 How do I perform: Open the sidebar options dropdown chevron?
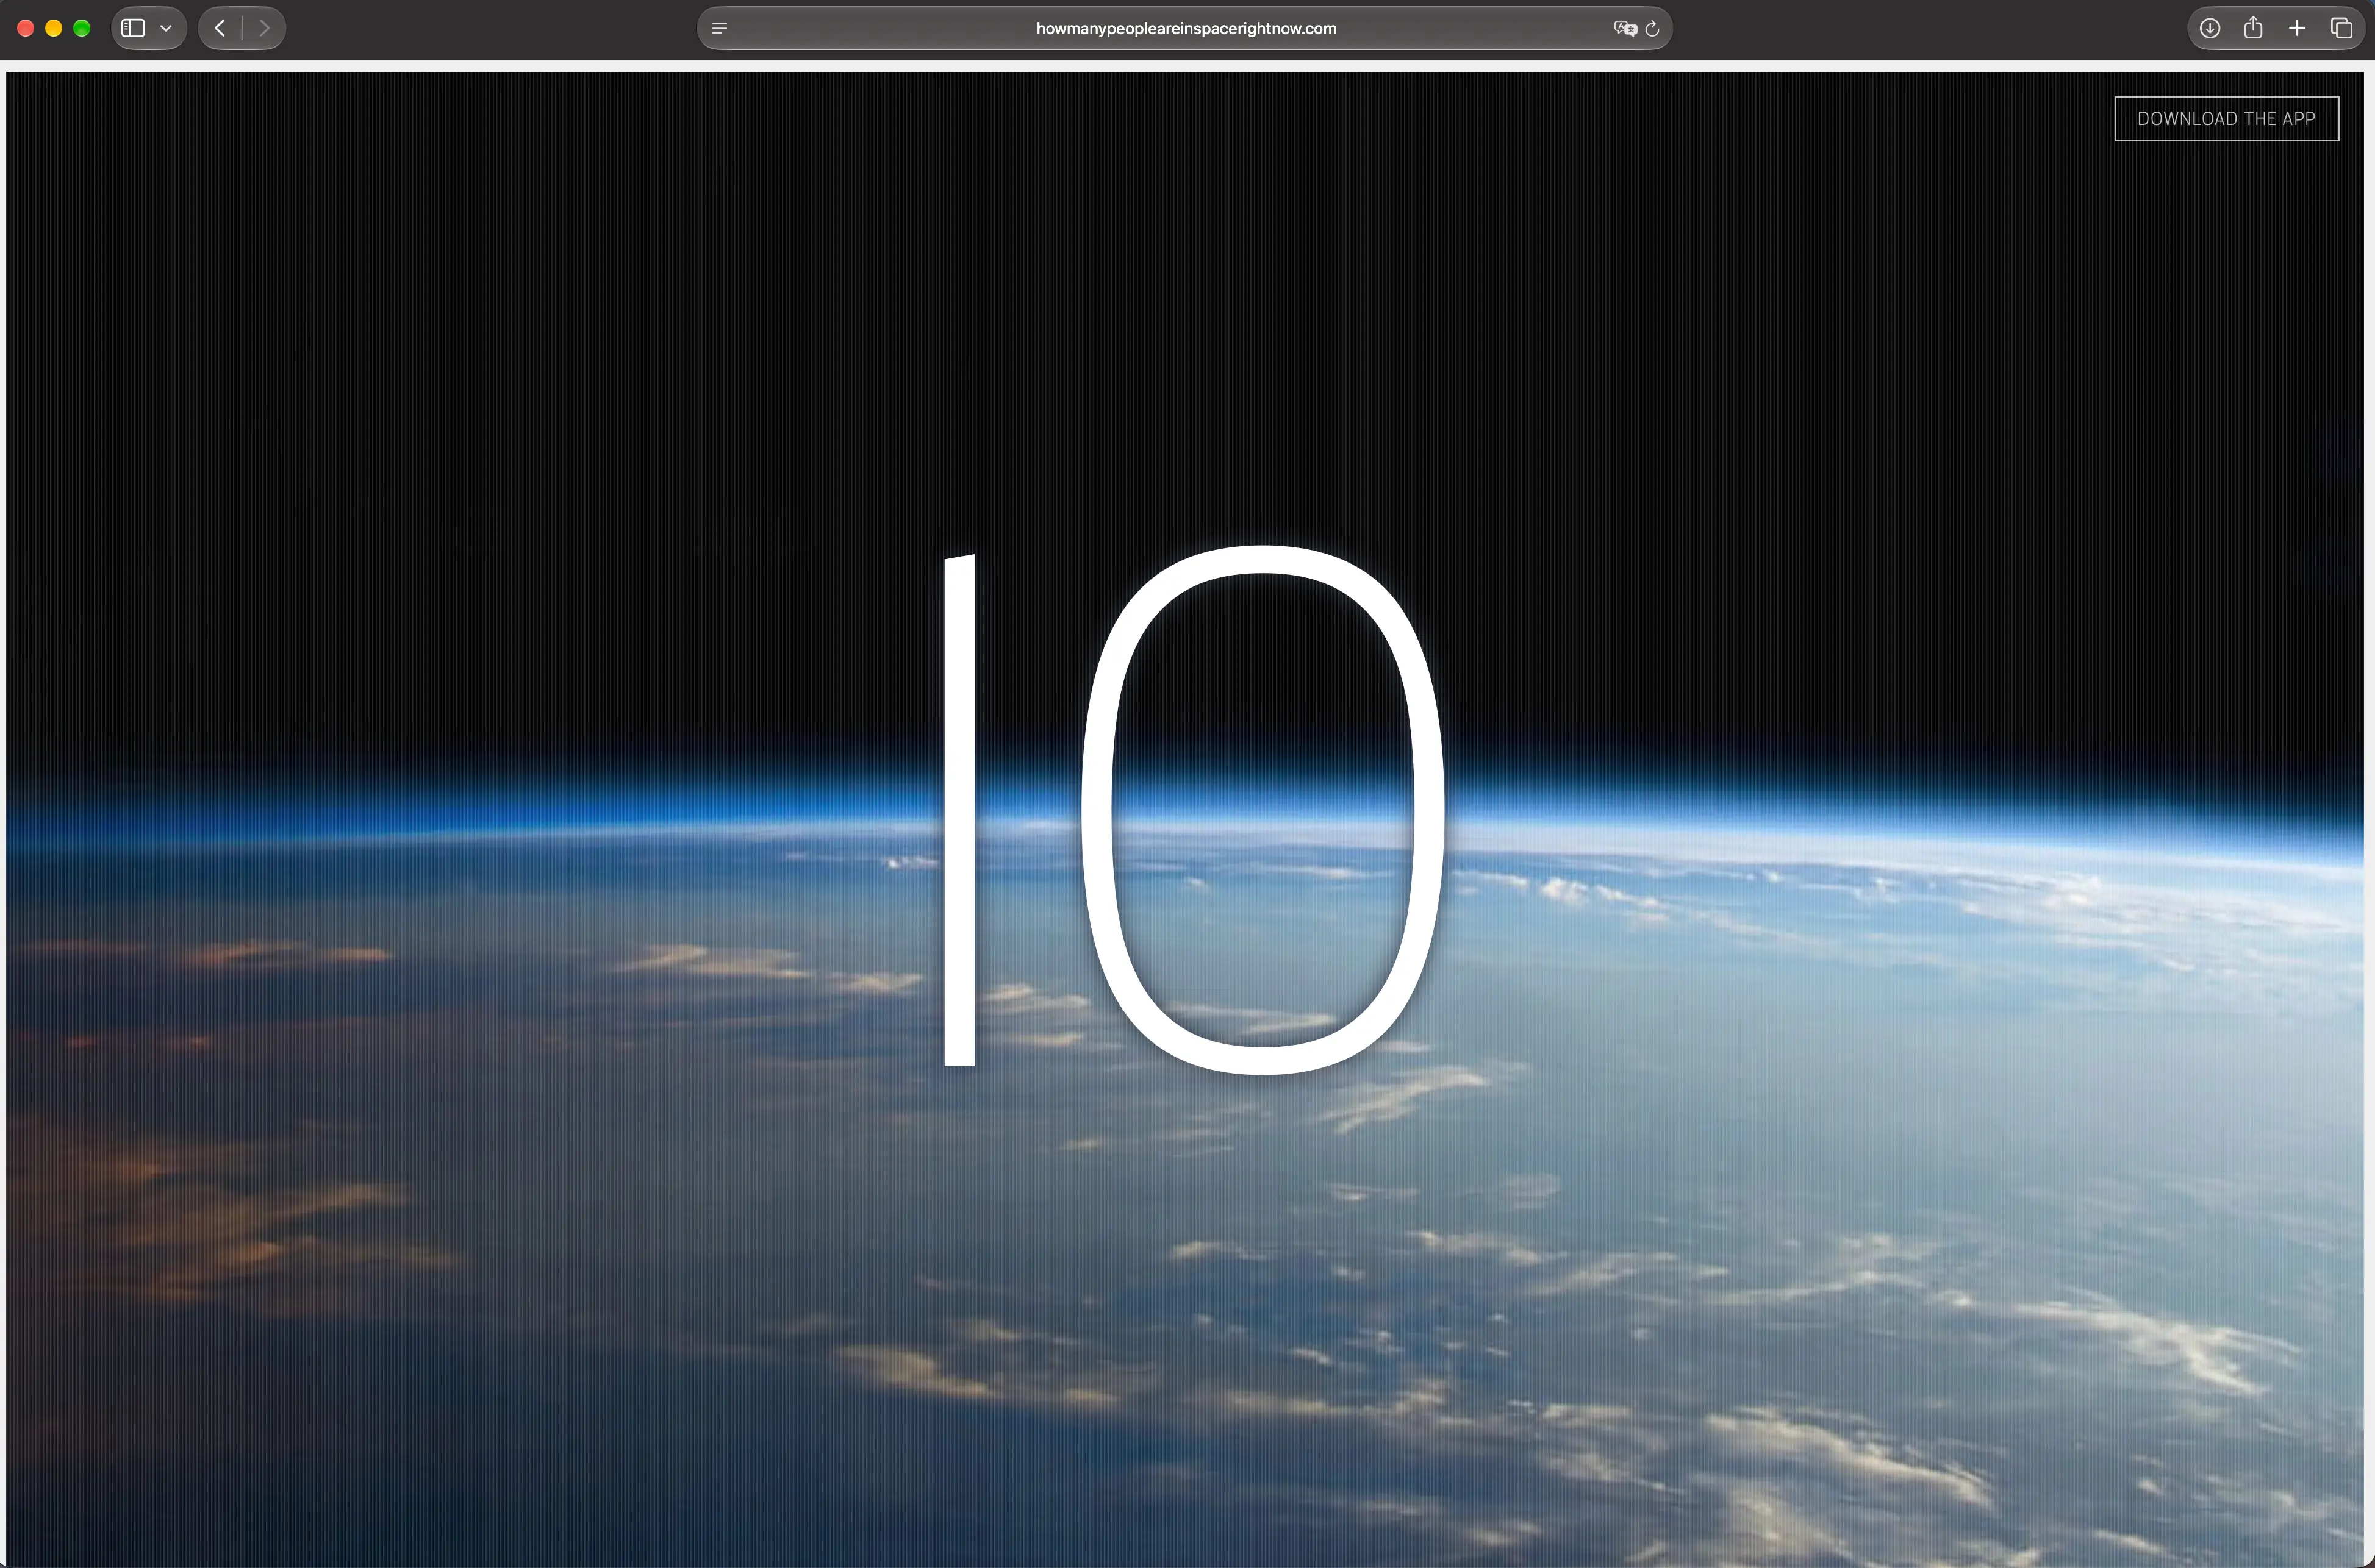(166, 28)
